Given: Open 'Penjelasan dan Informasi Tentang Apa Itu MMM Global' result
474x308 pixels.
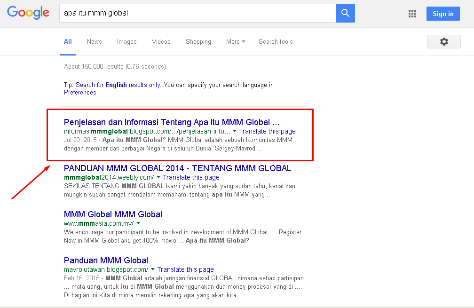Looking at the screenshot, I should point(171,122).
